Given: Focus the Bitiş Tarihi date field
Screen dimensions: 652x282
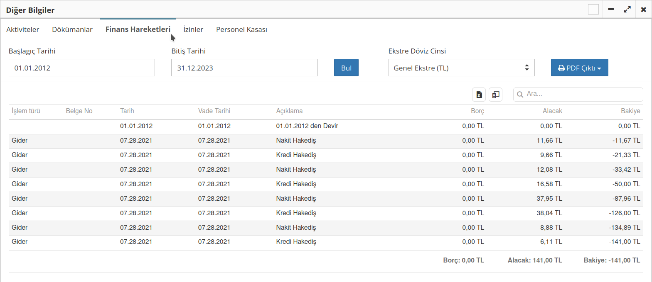Looking at the screenshot, I should pos(244,68).
